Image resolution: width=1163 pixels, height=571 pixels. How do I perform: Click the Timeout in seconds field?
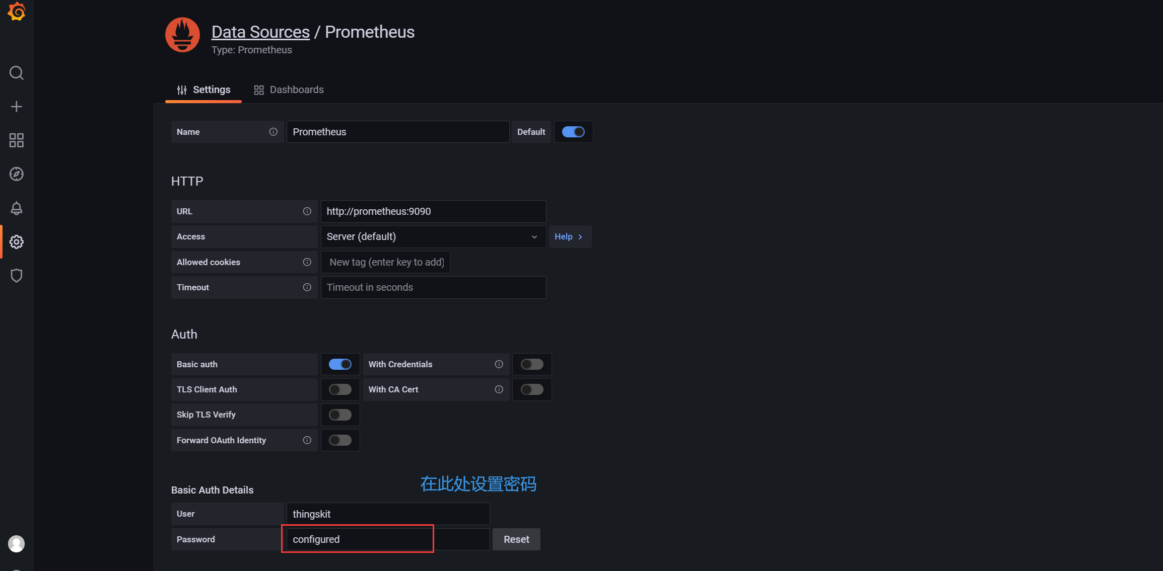click(x=433, y=287)
